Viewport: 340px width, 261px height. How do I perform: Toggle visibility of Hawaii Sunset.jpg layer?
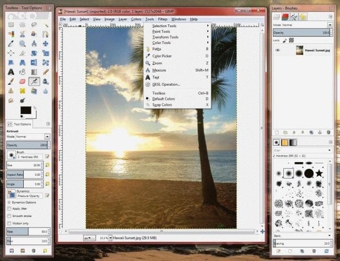pyautogui.click(x=278, y=50)
